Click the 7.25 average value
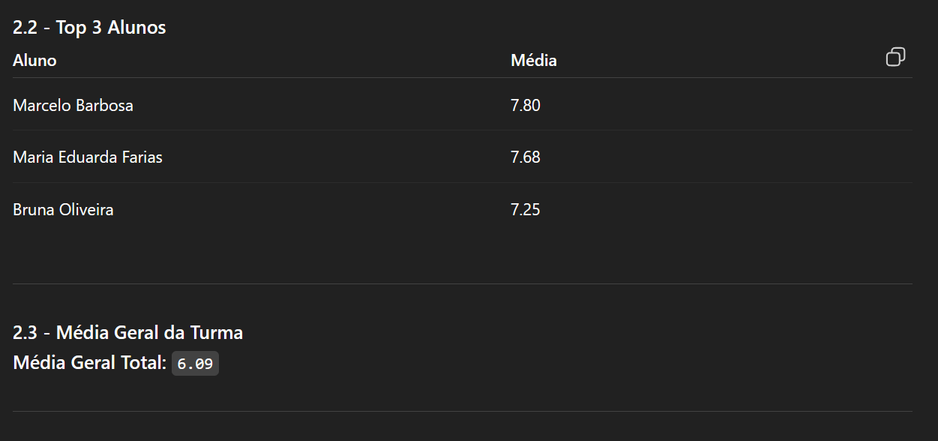The height and width of the screenshot is (441, 938). (525, 210)
